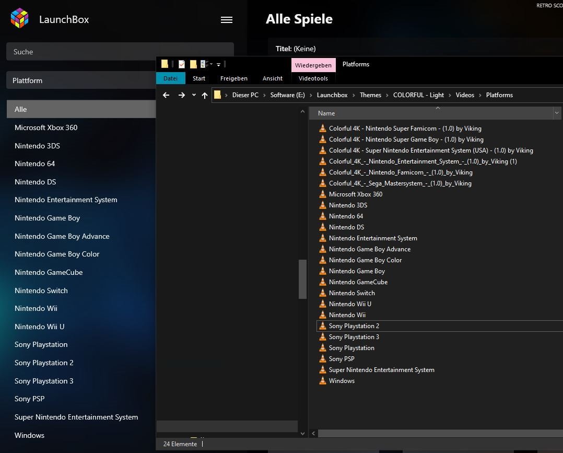The height and width of the screenshot is (453, 563).
Task: Open LaunchBox hamburger menu
Action: 227,20
